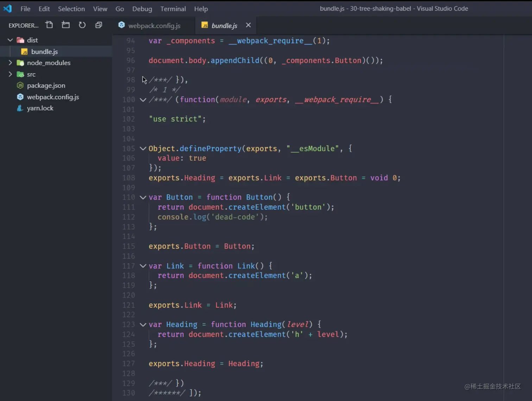Image resolution: width=532 pixels, height=401 pixels.
Task: Select bundle.js in the Explorer tree
Action: pos(56,52)
